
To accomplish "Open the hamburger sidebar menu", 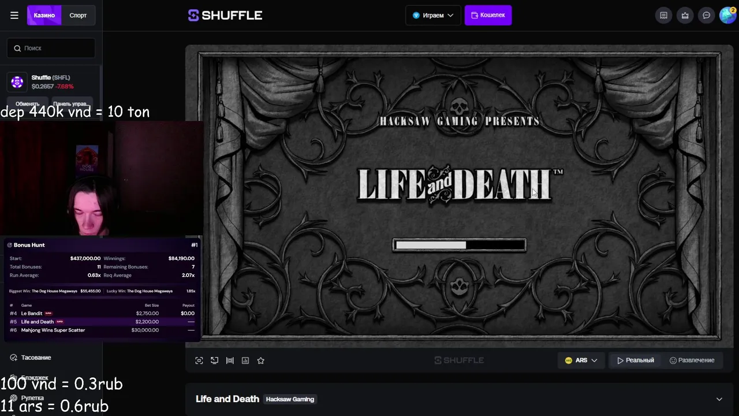I will coord(14,16).
